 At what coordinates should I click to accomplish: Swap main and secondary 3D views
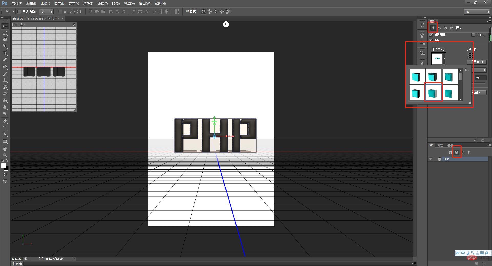coord(74,24)
